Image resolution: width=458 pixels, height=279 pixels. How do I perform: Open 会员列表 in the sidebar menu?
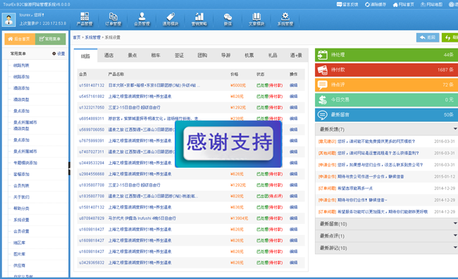(21, 185)
